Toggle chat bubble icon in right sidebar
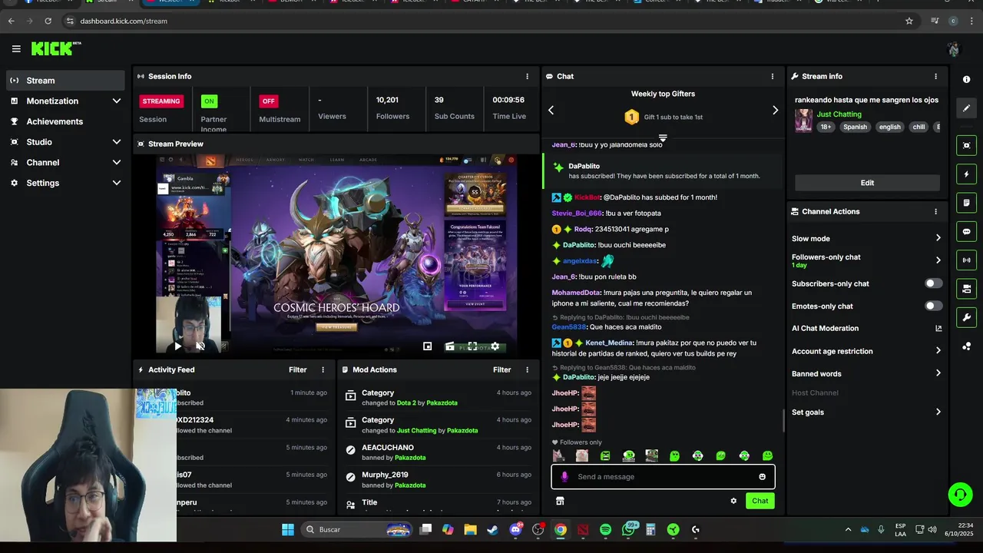983x553 pixels. click(x=966, y=231)
